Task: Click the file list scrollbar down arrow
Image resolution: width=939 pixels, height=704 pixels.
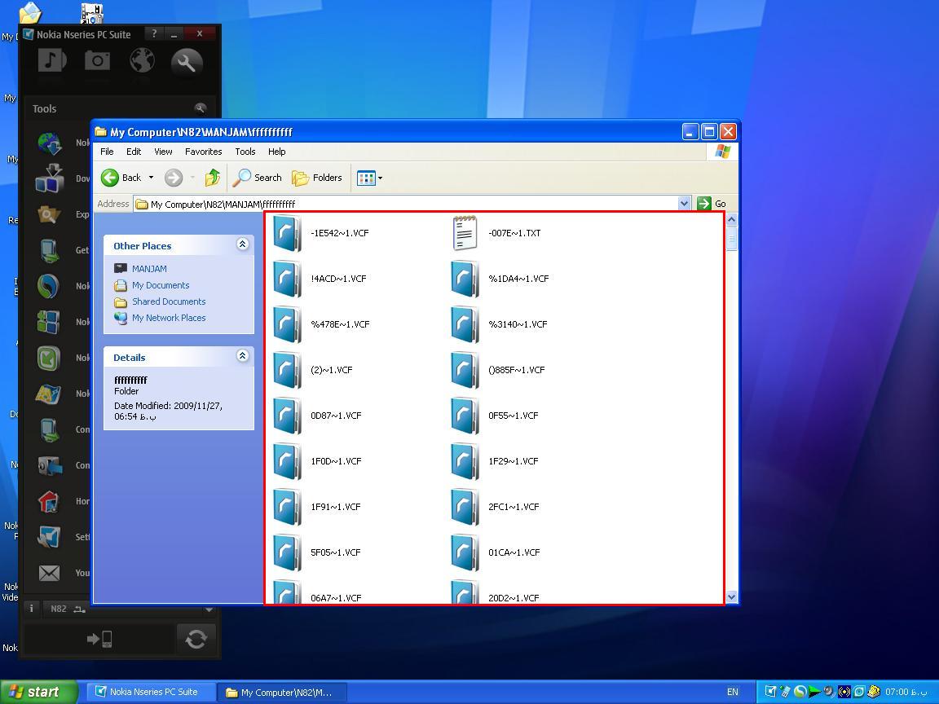Action: click(x=731, y=596)
